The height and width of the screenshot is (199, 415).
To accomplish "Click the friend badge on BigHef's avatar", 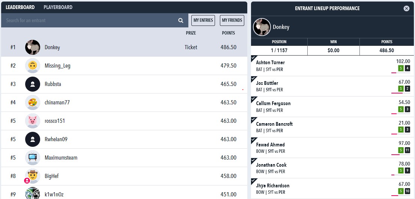I will click(27, 181).
